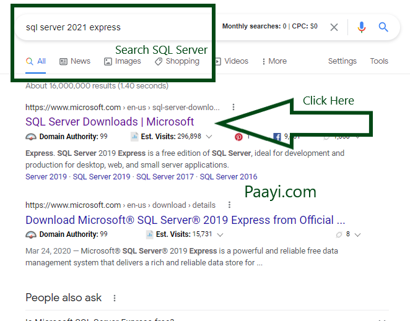Open the SQL Server 2017 sitelink
This screenshot has height=321, width=410.
165,176
